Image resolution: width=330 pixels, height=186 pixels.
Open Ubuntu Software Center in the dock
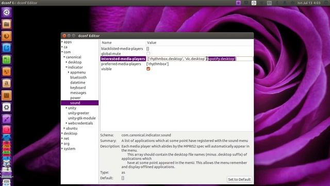click(x=7, y=96)
